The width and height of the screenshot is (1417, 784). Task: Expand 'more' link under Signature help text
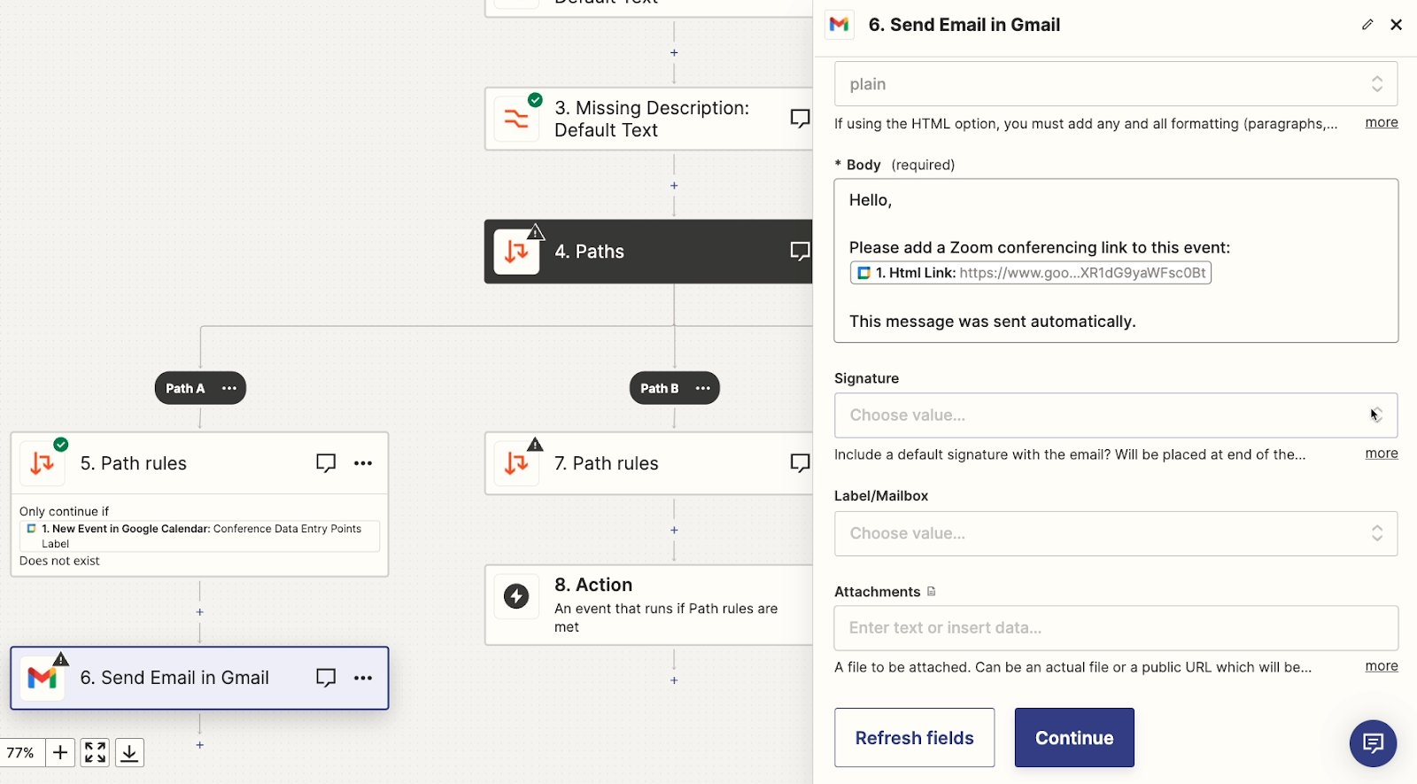1381,453
